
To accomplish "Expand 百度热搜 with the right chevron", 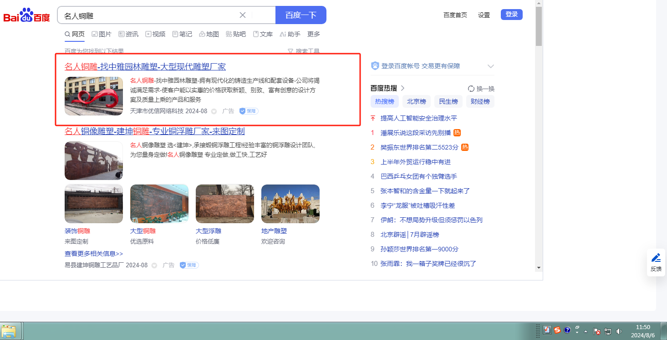I will [402, 88].
